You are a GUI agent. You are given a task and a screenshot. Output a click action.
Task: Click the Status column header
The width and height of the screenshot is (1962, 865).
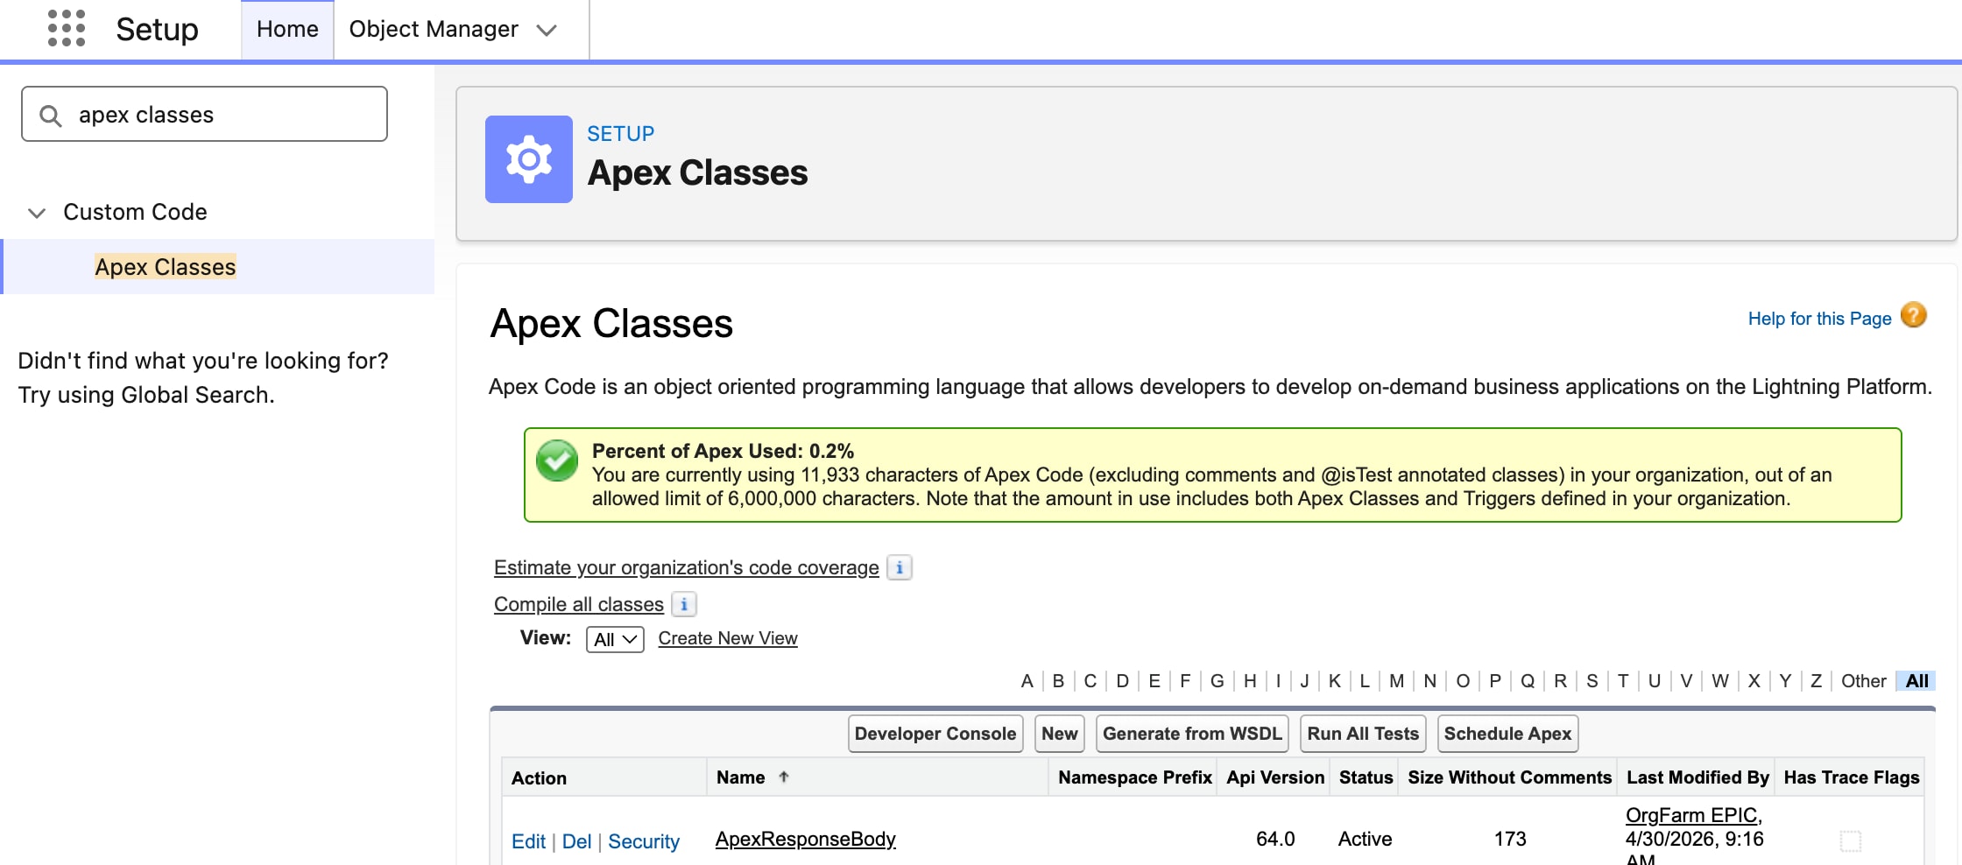point(1366,777)
